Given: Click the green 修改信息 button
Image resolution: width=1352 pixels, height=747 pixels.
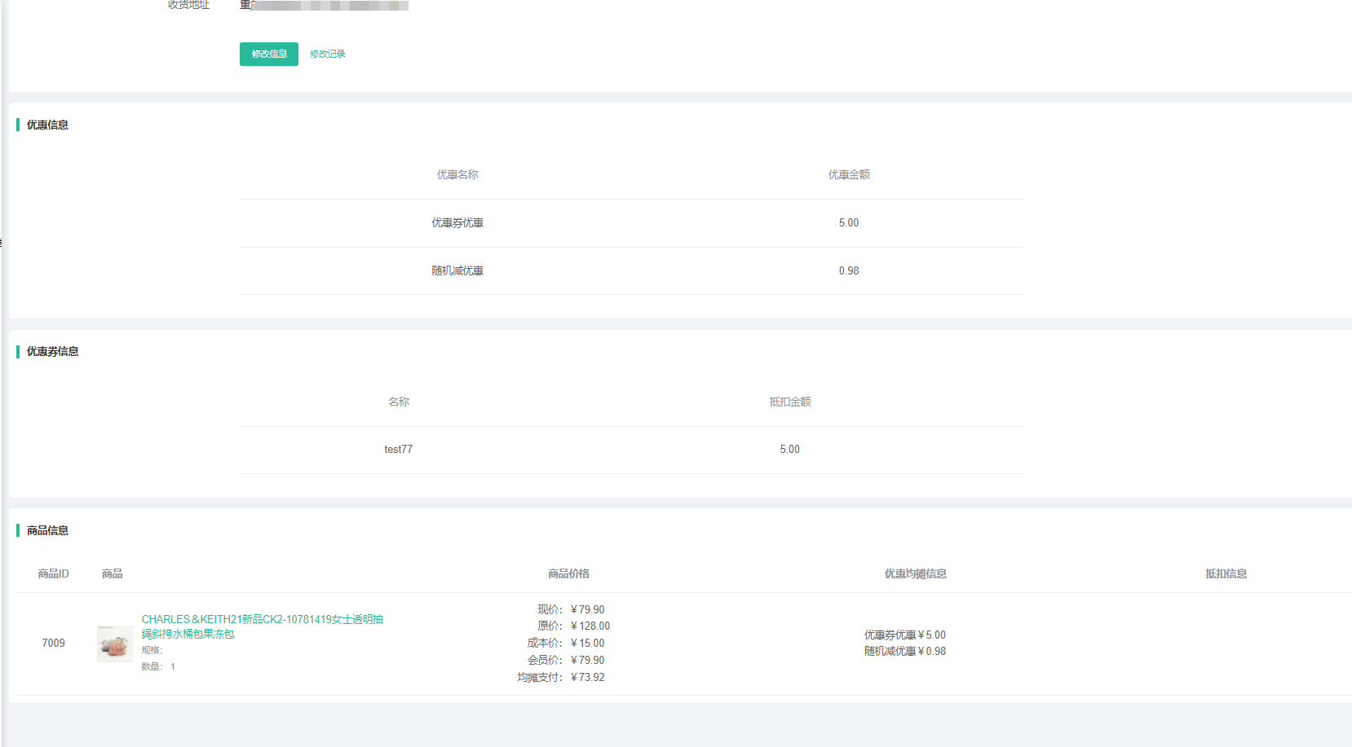Looking at the screenshot, I should tap(268, 54).
